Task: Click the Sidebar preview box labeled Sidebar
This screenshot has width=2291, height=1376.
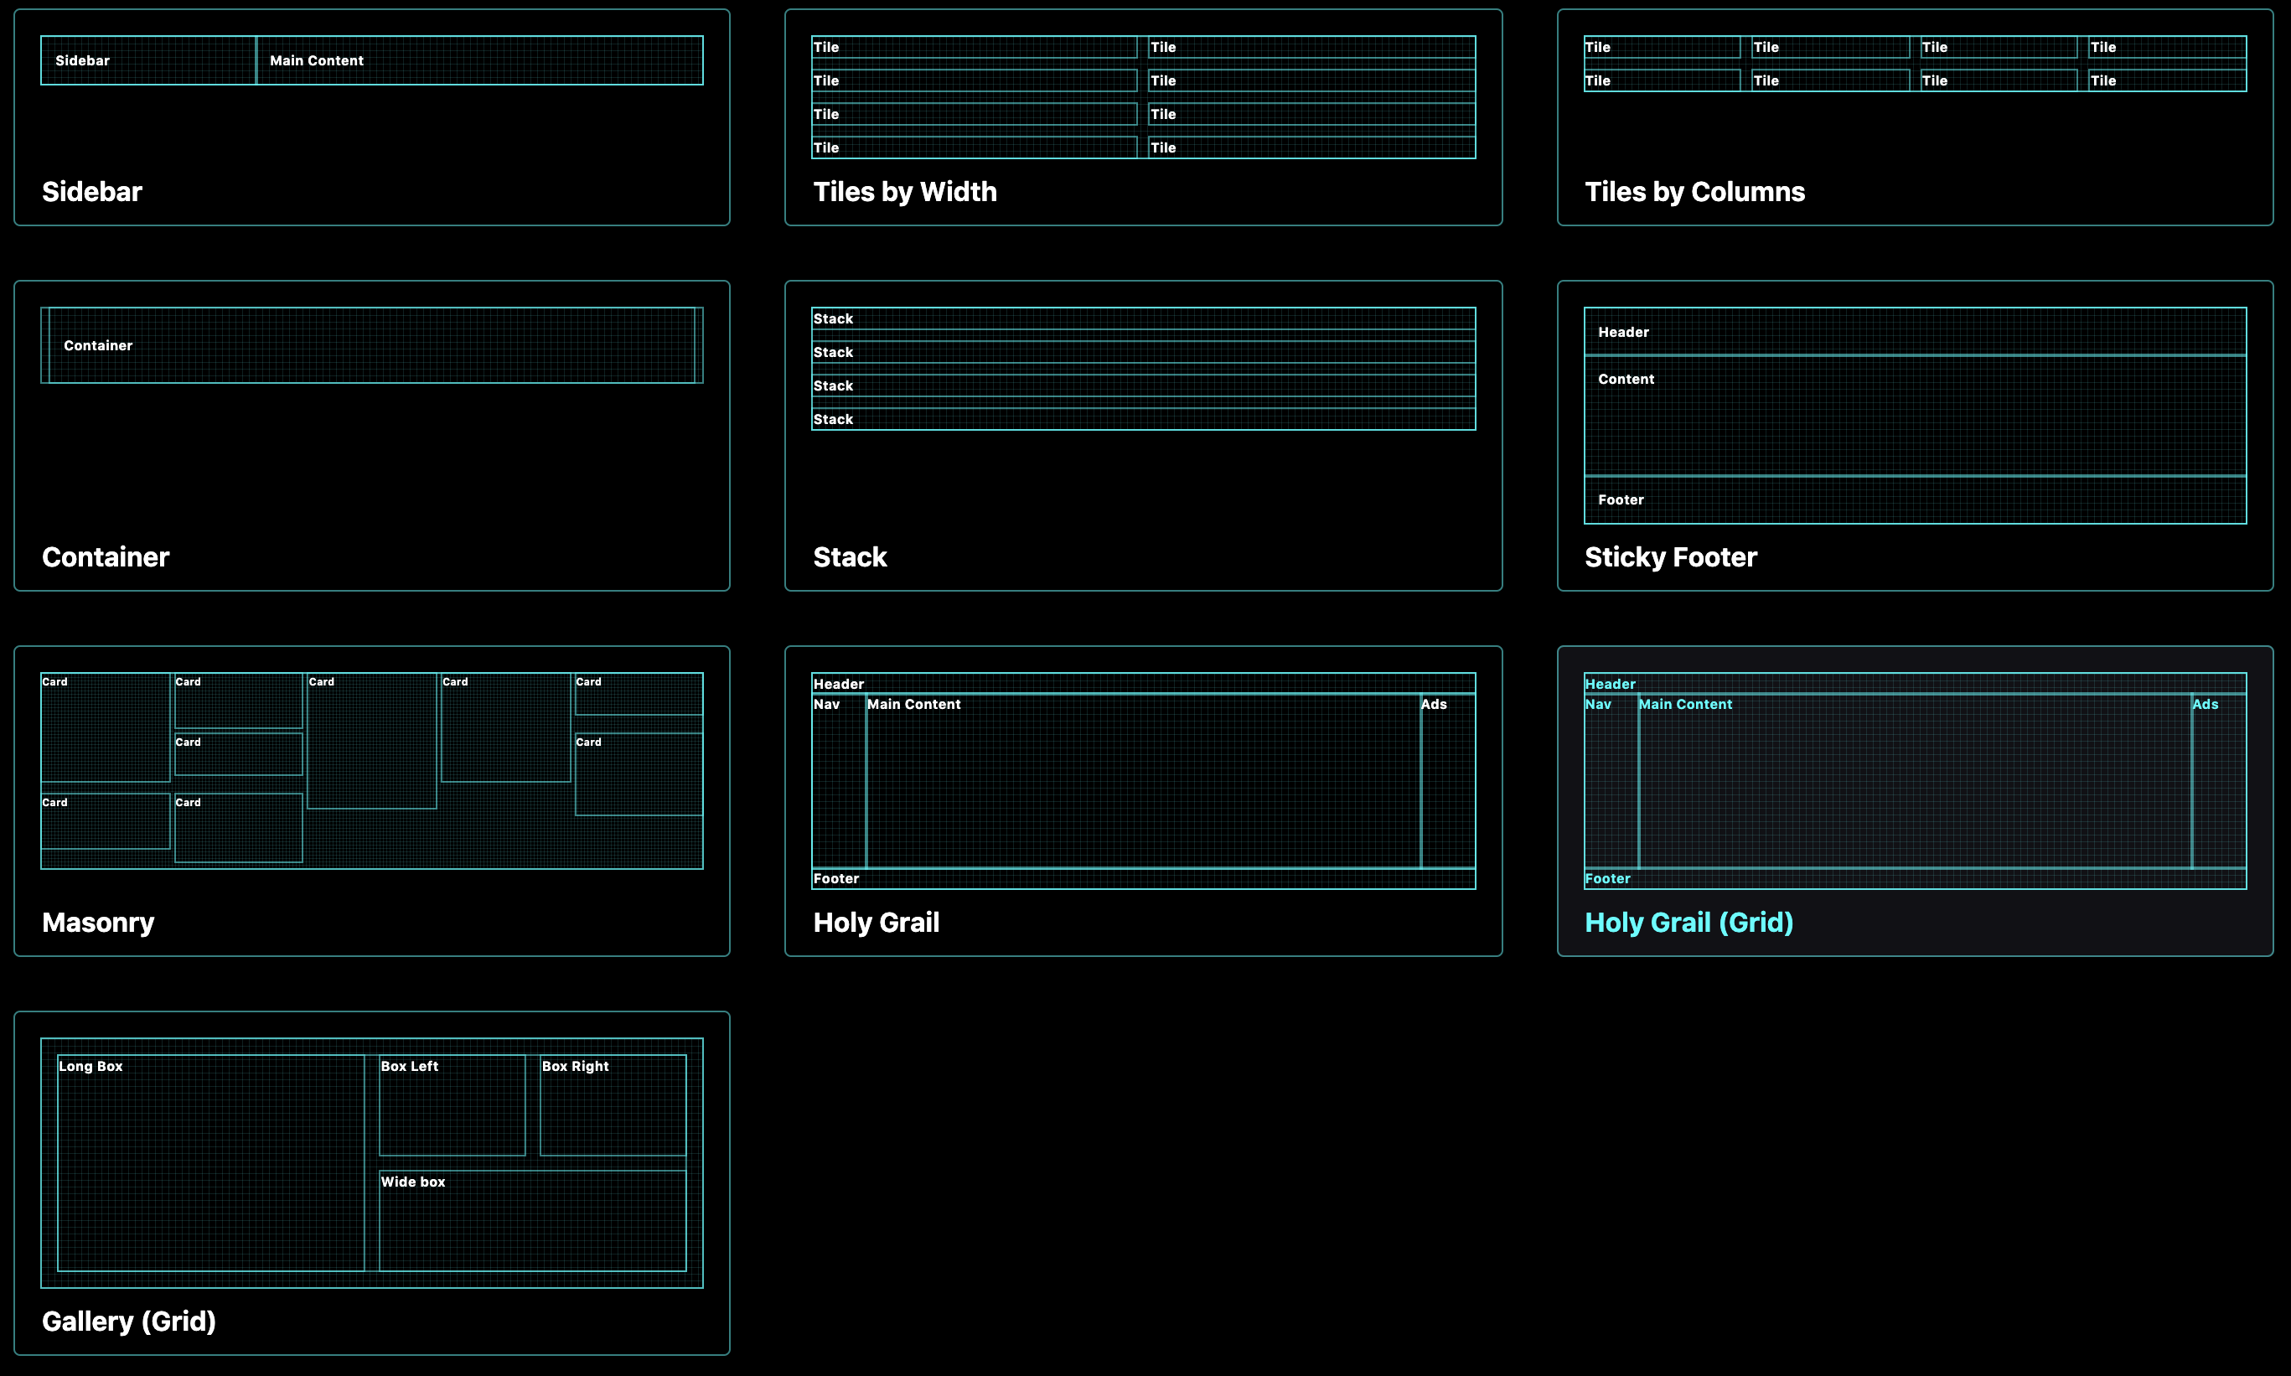Action: pos(148,60)
